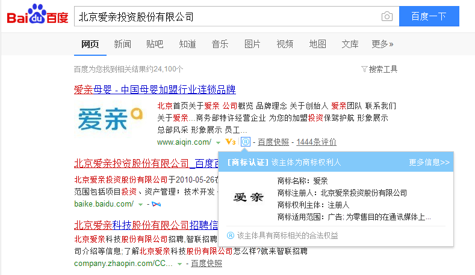Viewport: 475px width, 275px height.
Task: Switch to the 文库 tab
Action: click(350, 44)
